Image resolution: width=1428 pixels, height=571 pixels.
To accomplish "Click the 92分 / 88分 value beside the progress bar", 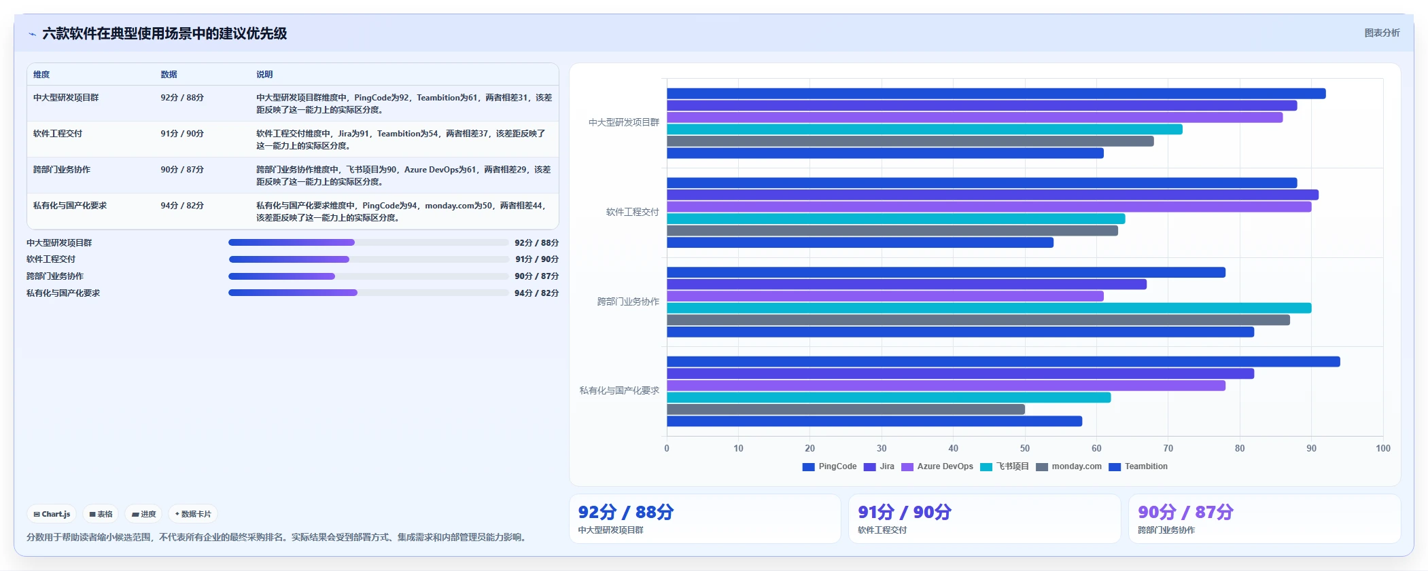I will [x=536, y=243].
